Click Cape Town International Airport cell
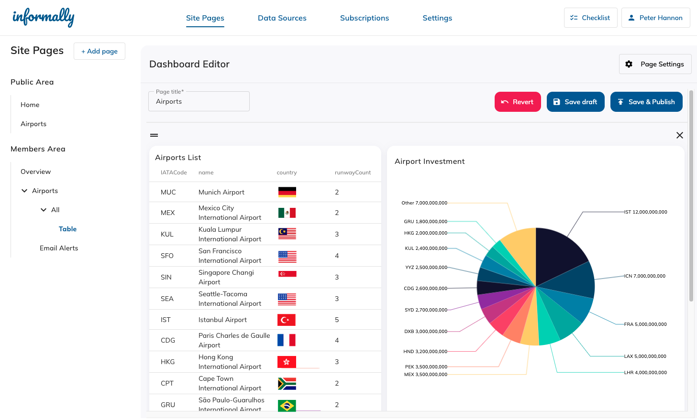 point(230,383)
